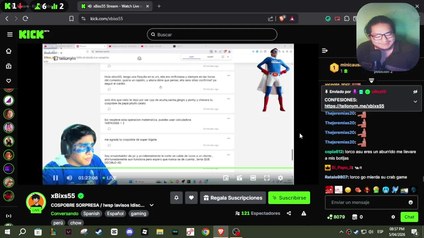This screenshot has width=424, height=238.
Task: Expand the stream title dropdown chevron
Action: [151, 205]
